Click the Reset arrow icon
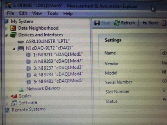The image size is (167, 125). tap(144, 23)
